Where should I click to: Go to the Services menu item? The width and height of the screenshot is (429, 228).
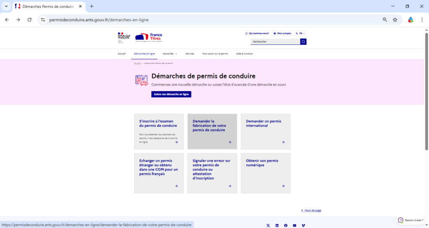[x=190, y=54]
